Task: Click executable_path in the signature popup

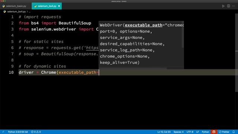Action: (x=144, y=25)
